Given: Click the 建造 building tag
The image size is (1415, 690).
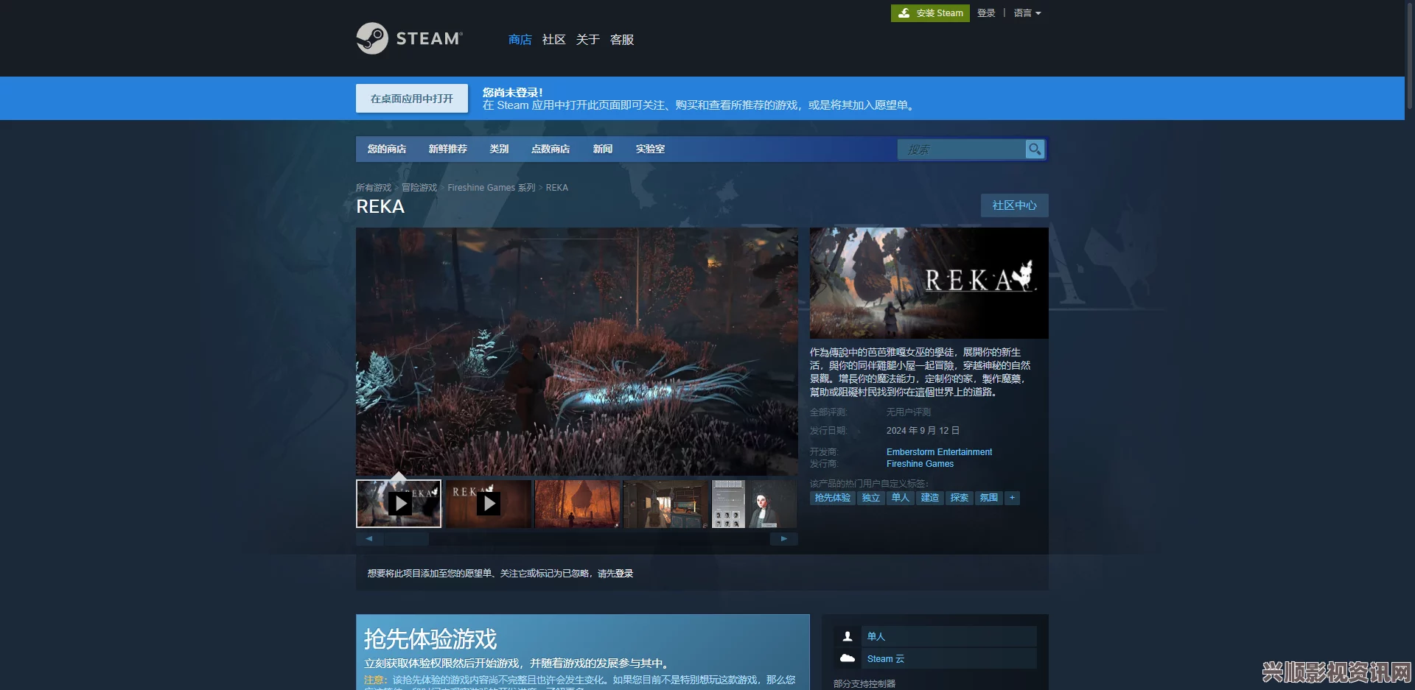Looking at the screenshot, I should tap(930, 498).
